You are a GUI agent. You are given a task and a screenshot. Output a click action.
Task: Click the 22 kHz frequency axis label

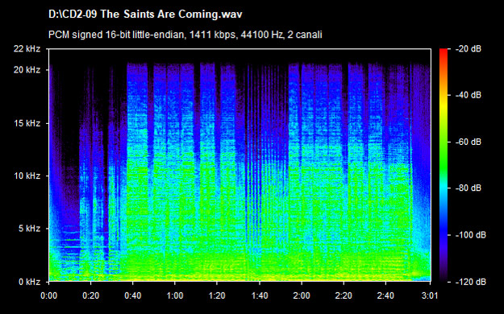tap(27, 49)
